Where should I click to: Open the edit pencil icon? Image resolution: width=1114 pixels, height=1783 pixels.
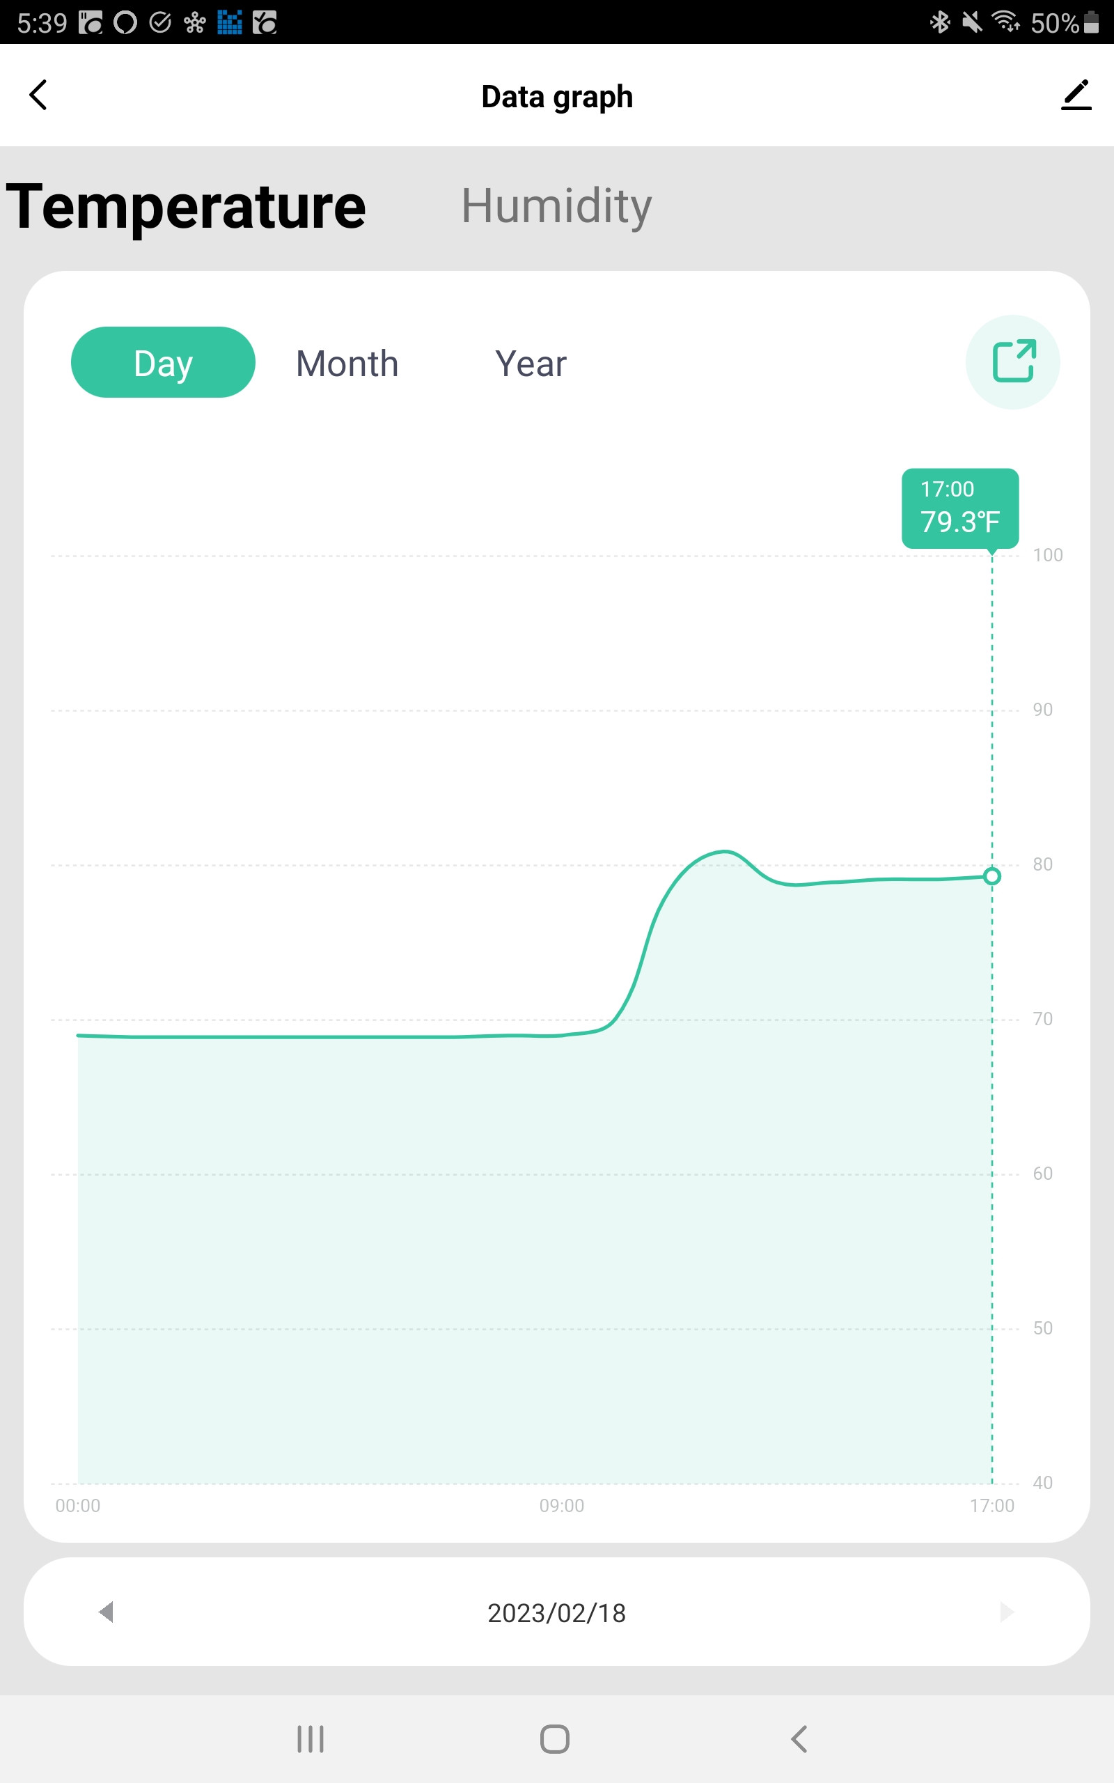(1076, 96)
